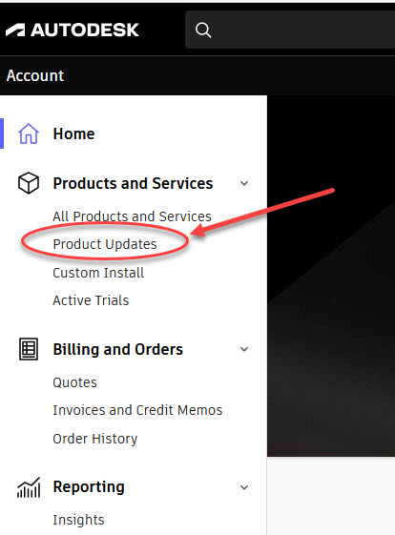Viewport: 395px width, 535px height.
Task: Click the Reporting chart icon
Action: pos(29,487)
